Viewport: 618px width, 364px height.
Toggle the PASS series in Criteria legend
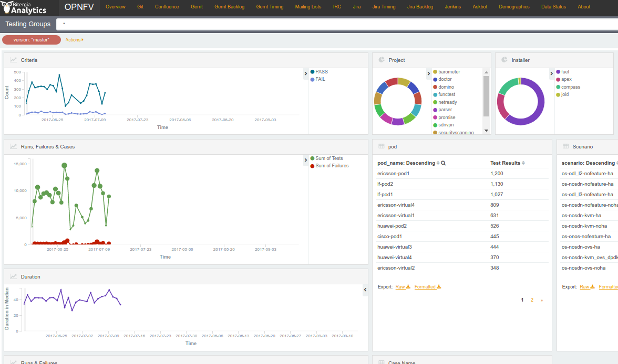pyautogui.click(x=321, y=72)
